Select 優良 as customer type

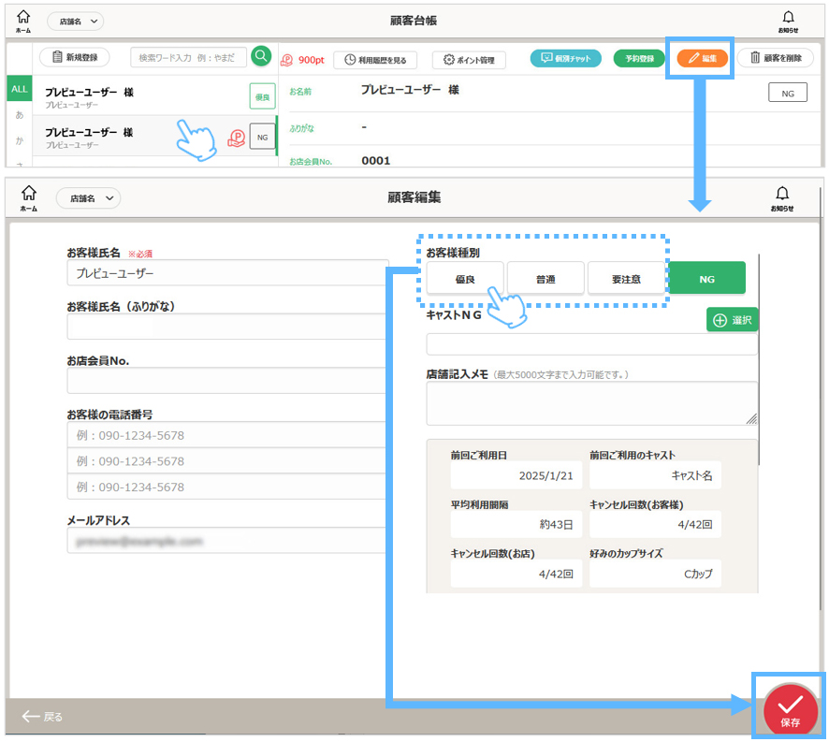(465, 279)
